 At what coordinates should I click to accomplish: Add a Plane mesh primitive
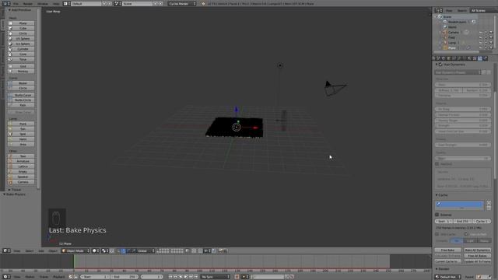(x=21, y=23)
